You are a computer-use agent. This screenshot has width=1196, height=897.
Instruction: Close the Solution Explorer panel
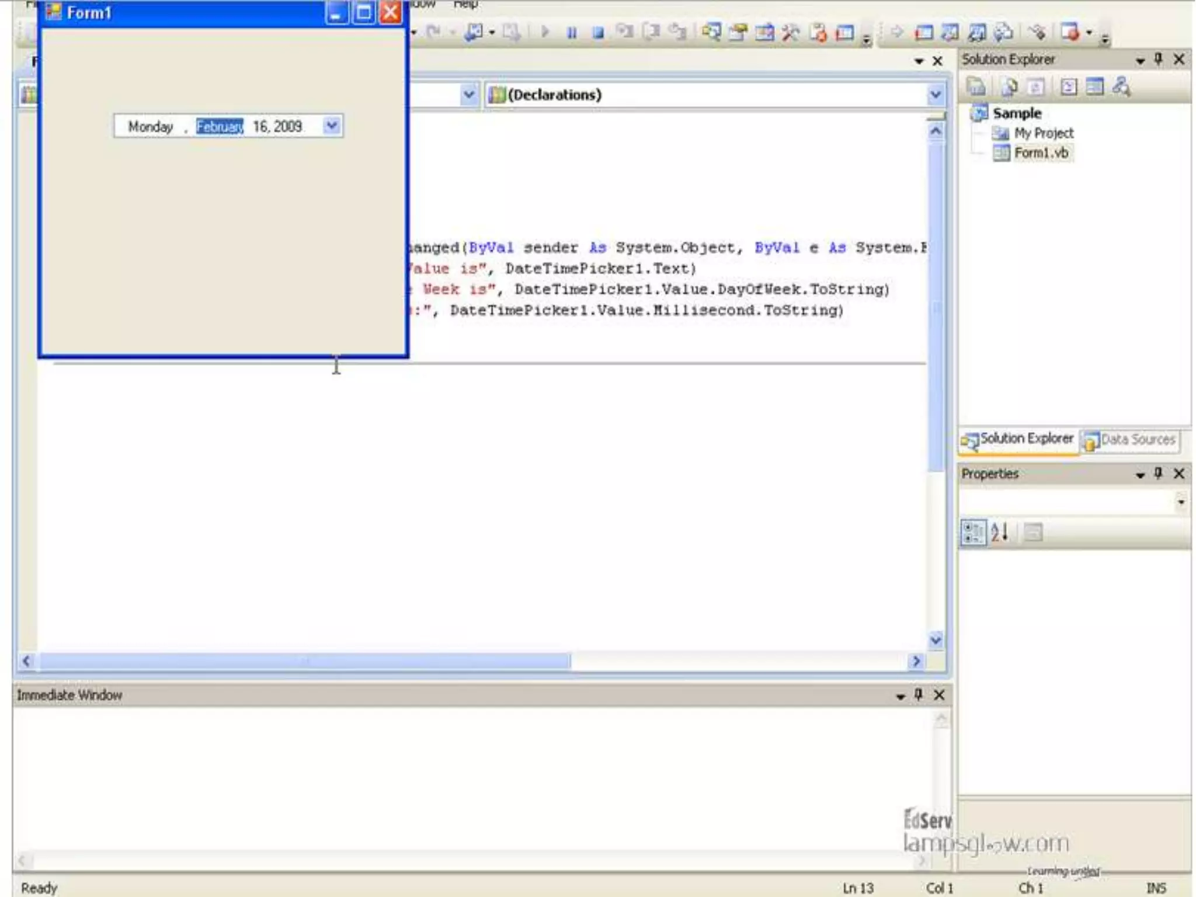(1179, 59)
